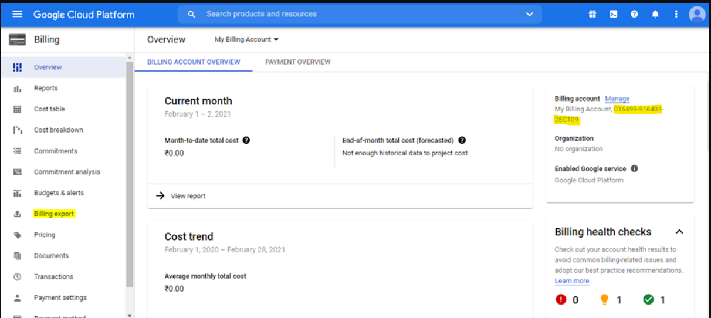View notifications bell icon
This screenshot has height=318, width=711.
pyautogui.click(x=655, y=14)
